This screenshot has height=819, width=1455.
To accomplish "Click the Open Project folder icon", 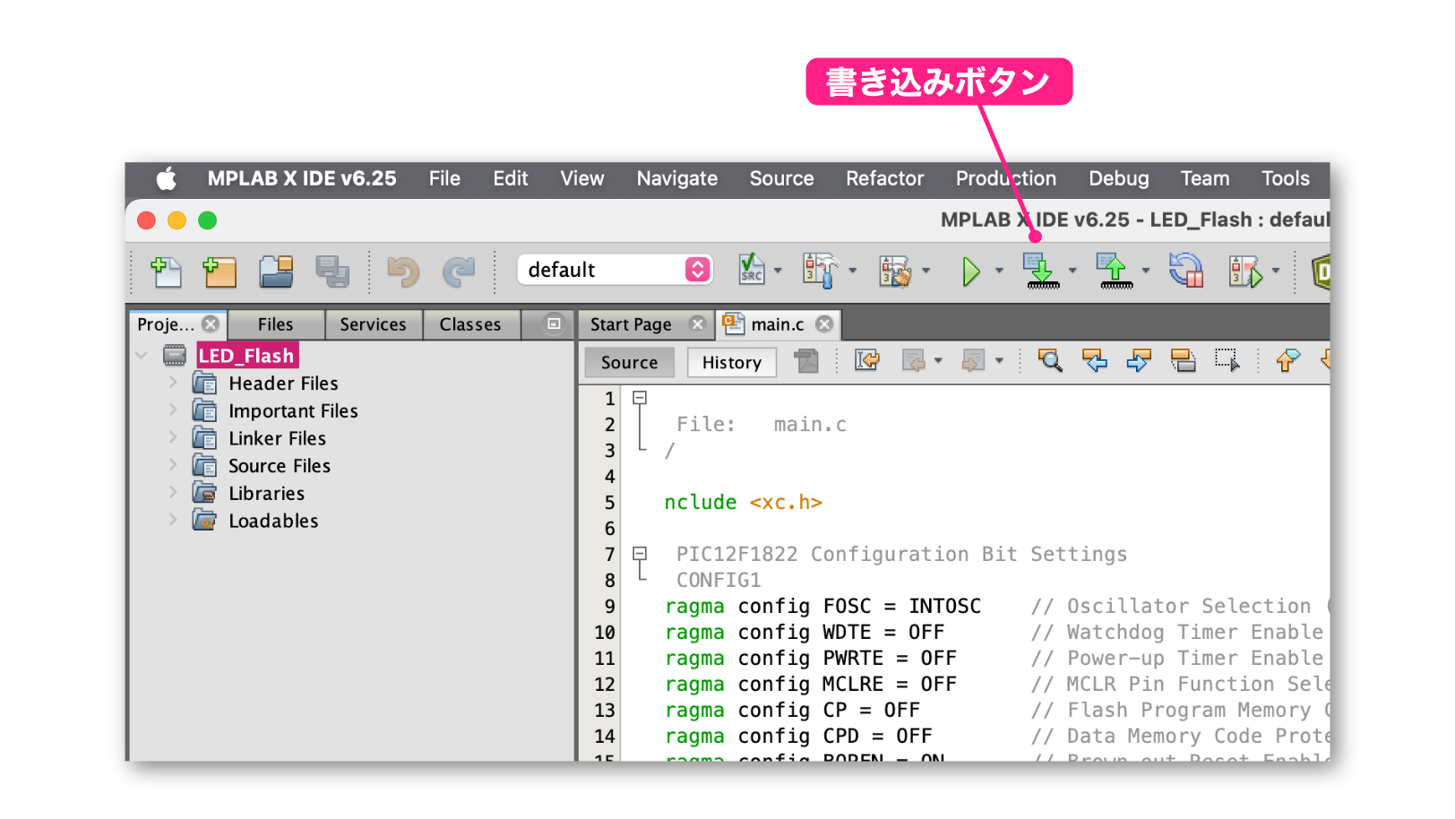I will click(x=276, y=271).
